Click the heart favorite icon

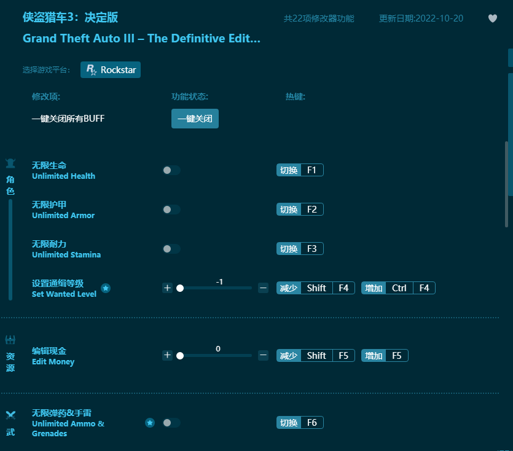[492, 18]
